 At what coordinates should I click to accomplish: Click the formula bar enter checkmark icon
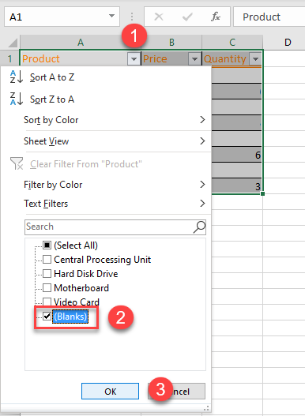tap(187, 17)
